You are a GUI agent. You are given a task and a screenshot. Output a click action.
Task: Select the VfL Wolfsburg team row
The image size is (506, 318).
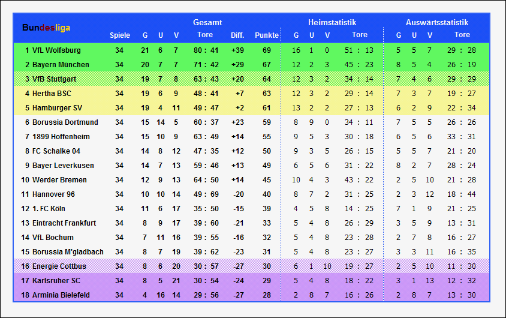251,50
